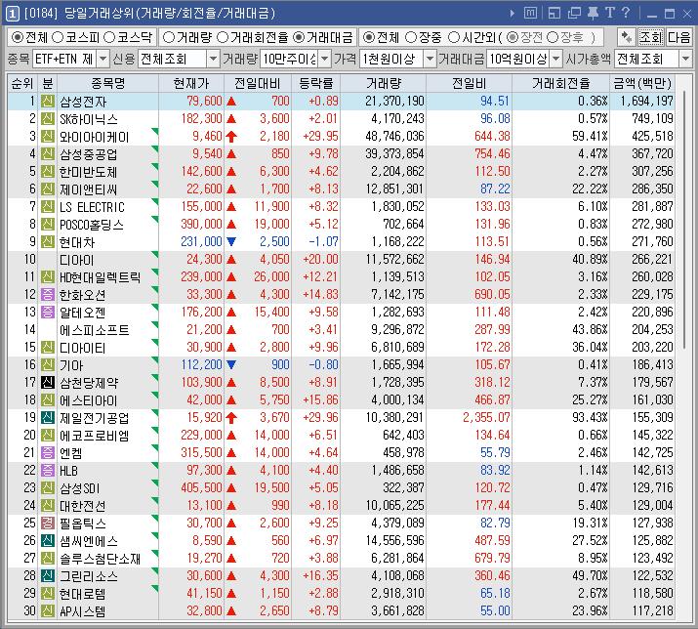Open the LS ELECTRIC stock name
The width and height of the screenshot is (698, 629).
(x=92, y=207)
